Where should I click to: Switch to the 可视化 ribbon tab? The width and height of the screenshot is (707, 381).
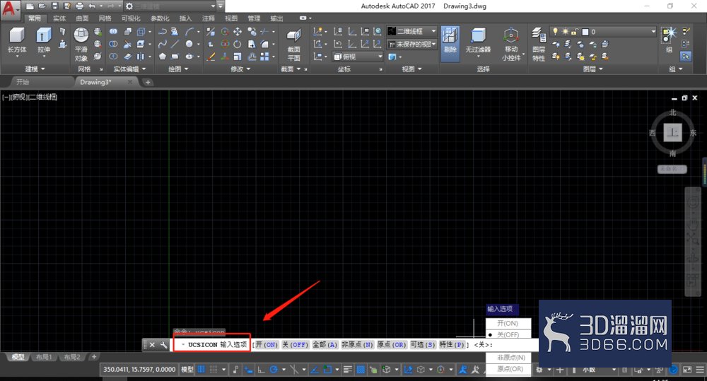131,18
